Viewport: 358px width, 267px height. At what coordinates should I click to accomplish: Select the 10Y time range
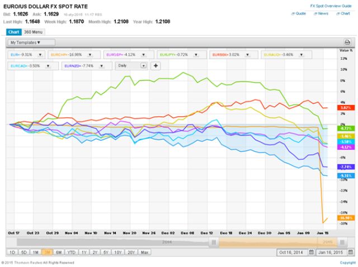pos(118,252)
